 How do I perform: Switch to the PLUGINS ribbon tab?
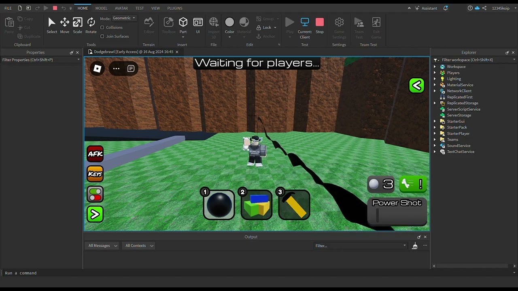[175, 8]
